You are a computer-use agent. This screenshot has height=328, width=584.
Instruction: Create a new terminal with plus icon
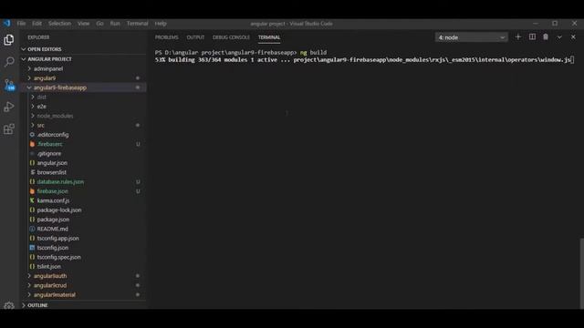coord(517,37)
